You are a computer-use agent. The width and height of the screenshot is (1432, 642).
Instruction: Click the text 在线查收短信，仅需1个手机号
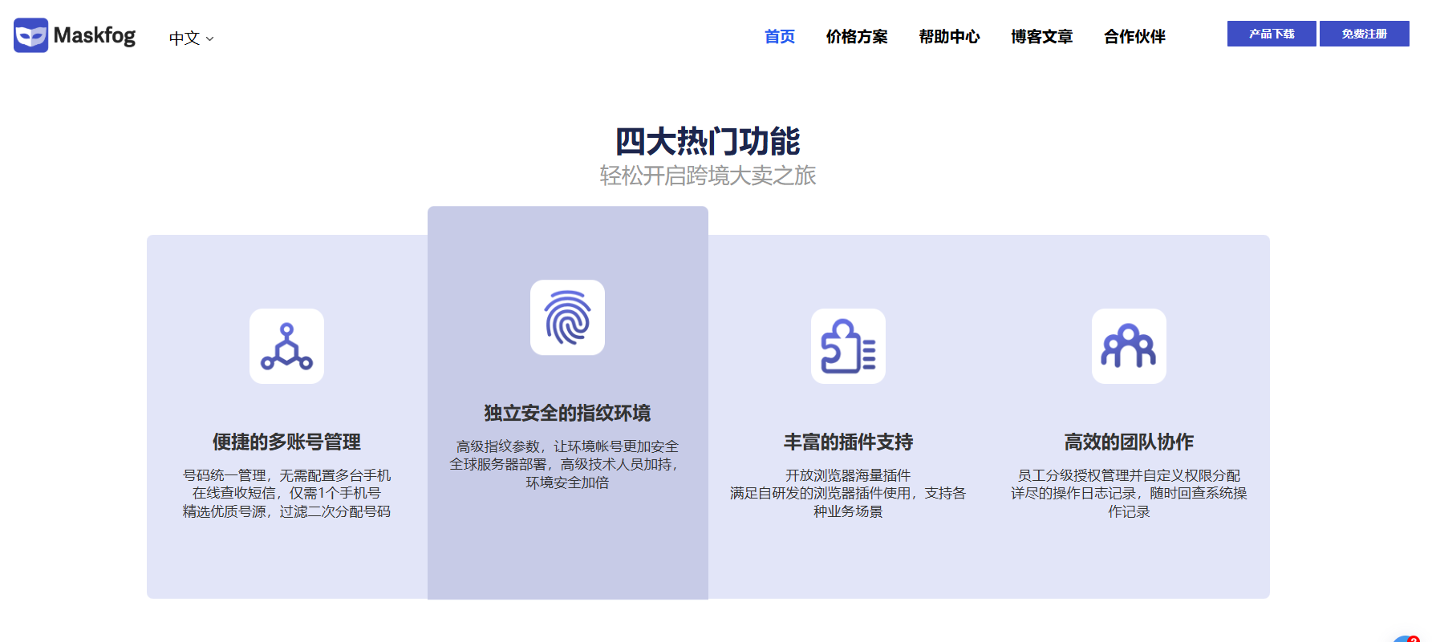286,493
